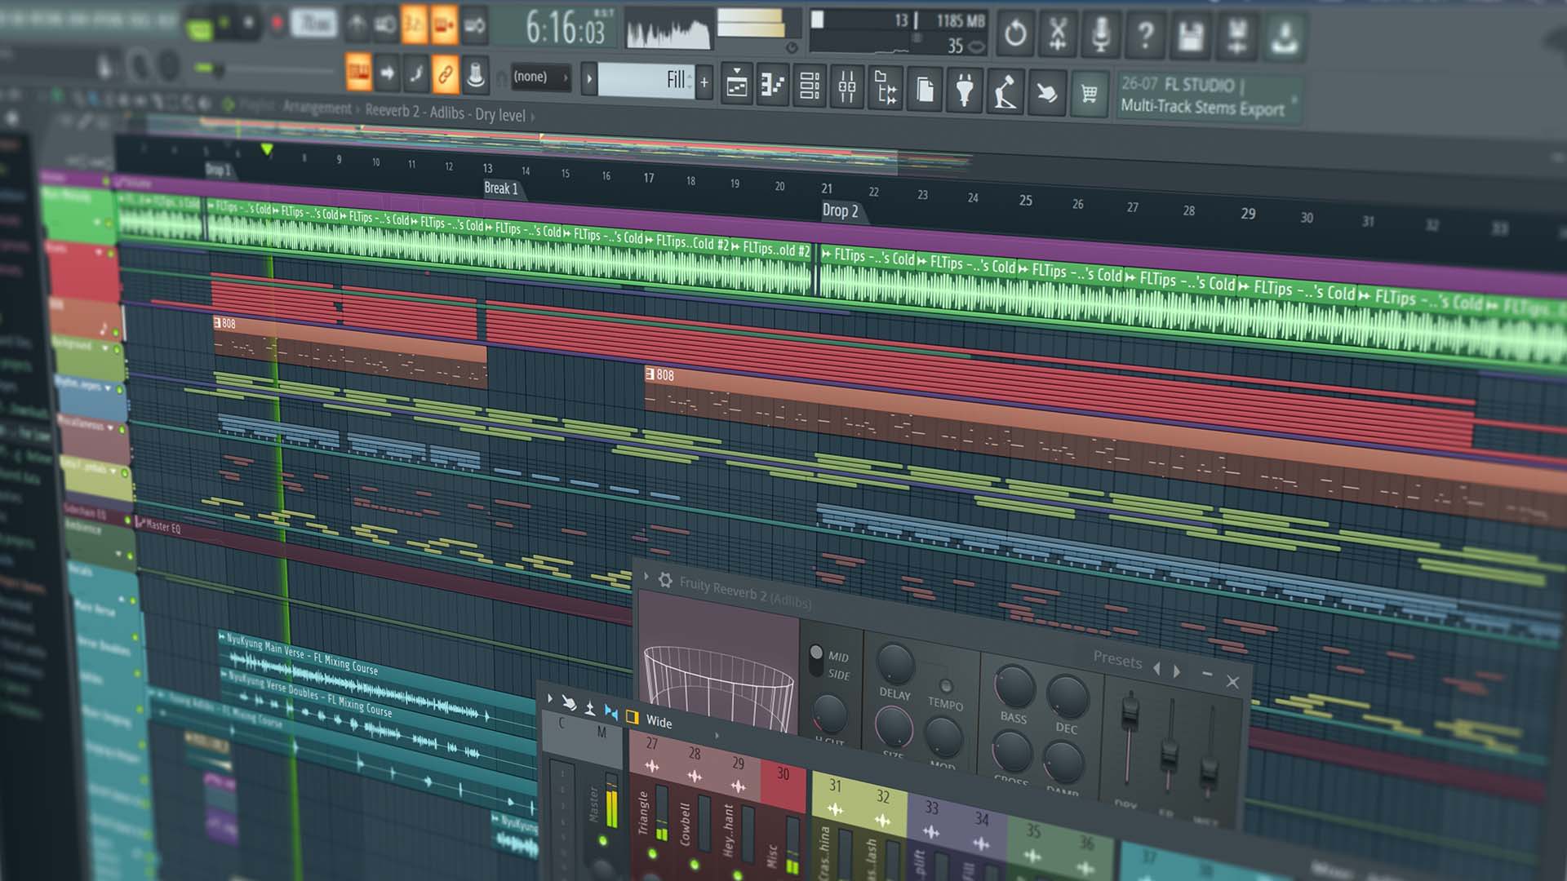
Task: Click Presets in Fruity Reeverb 2
Action: pyautogui.click(x=1117, y=660)
